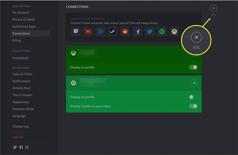Click the Xbox logo in the connected account card
Viewport: 238px width, 155px height.
pyautogui.click(x=73, y=53)
